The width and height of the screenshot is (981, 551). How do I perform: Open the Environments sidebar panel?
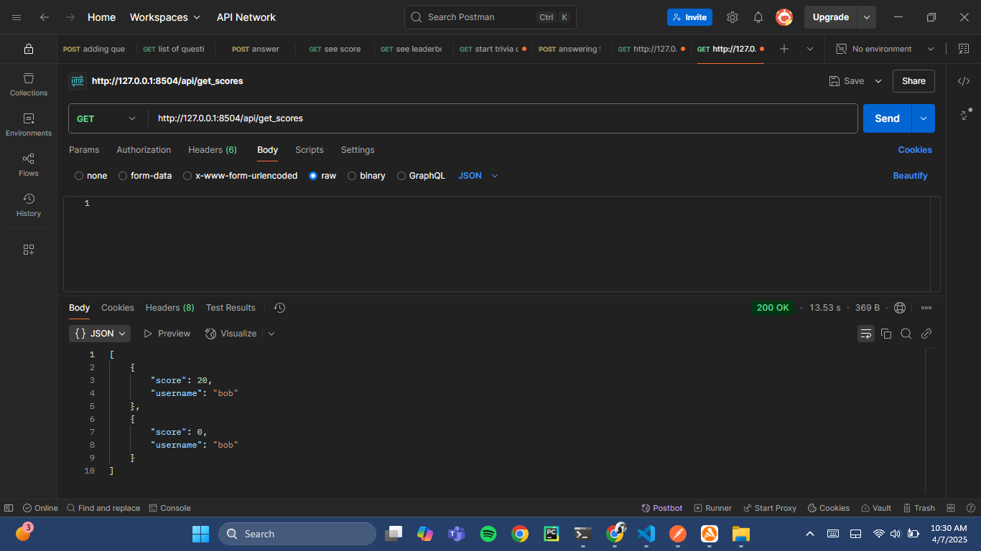point(29,124)
